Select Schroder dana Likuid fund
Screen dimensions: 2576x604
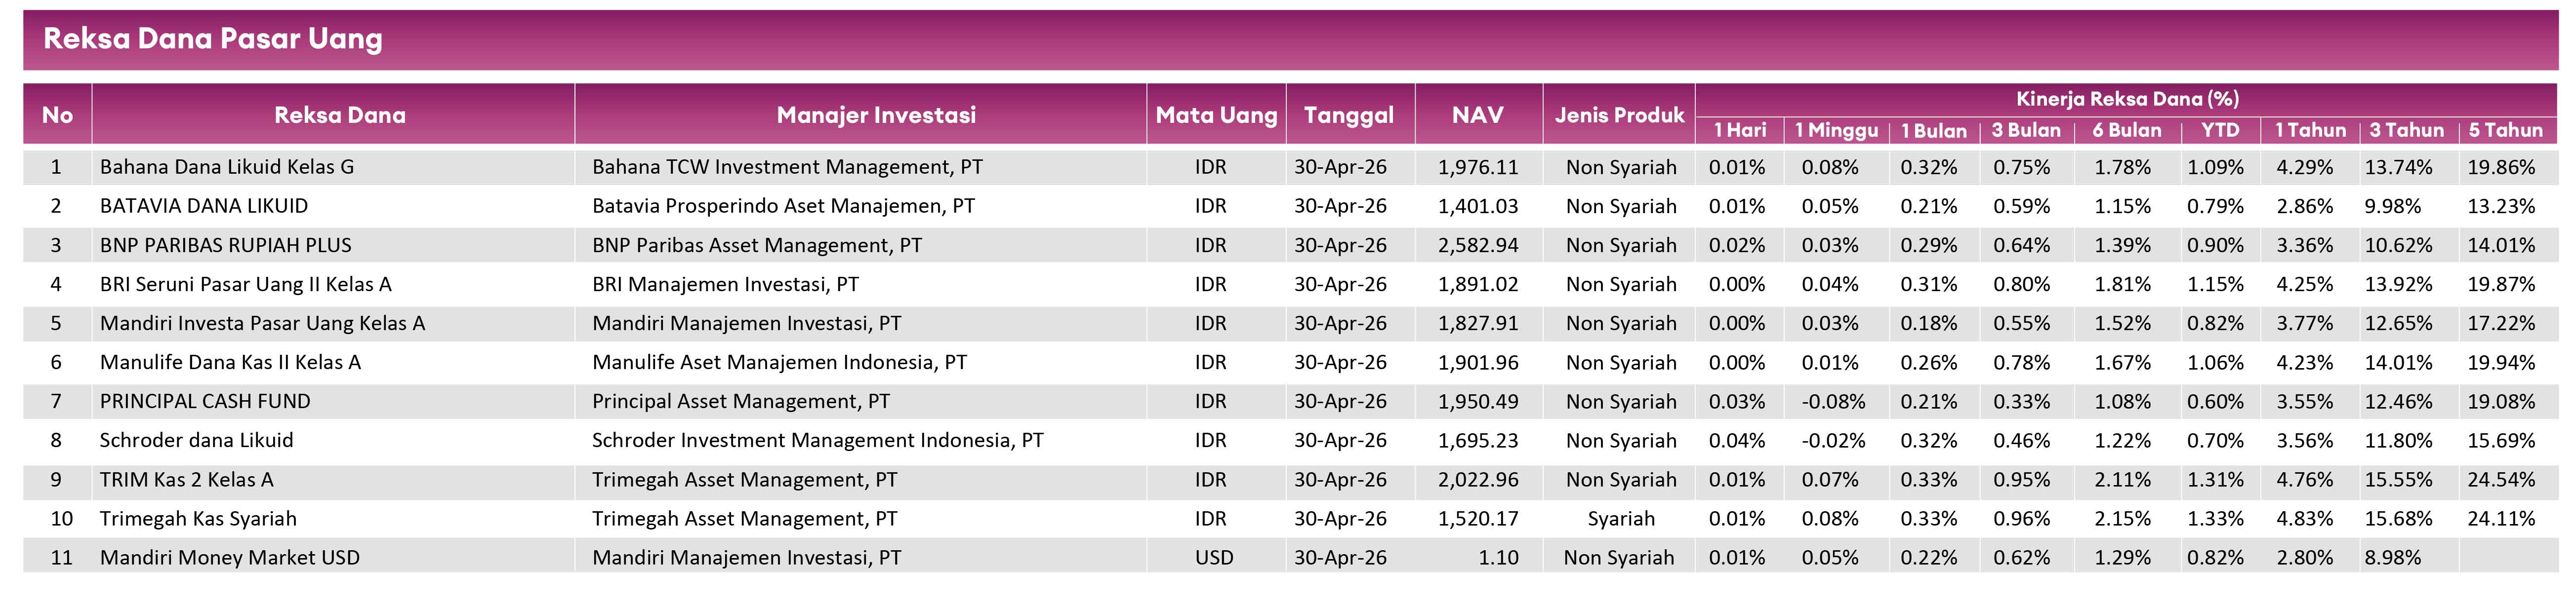pos(197,440)
